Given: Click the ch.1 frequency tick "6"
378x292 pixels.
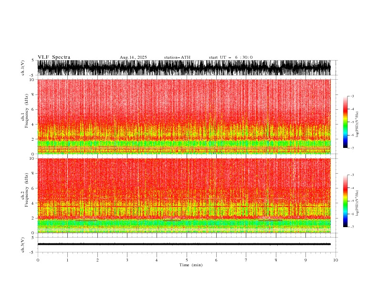Looking at the screenshot, I should tap(33, 109).
